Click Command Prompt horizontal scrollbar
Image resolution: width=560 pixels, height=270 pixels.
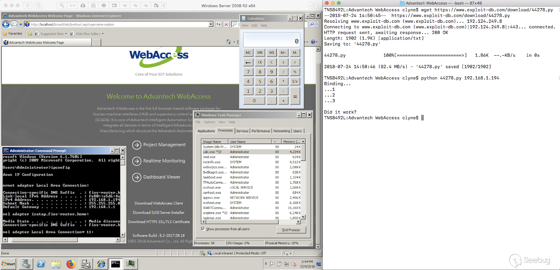point(61,240)
